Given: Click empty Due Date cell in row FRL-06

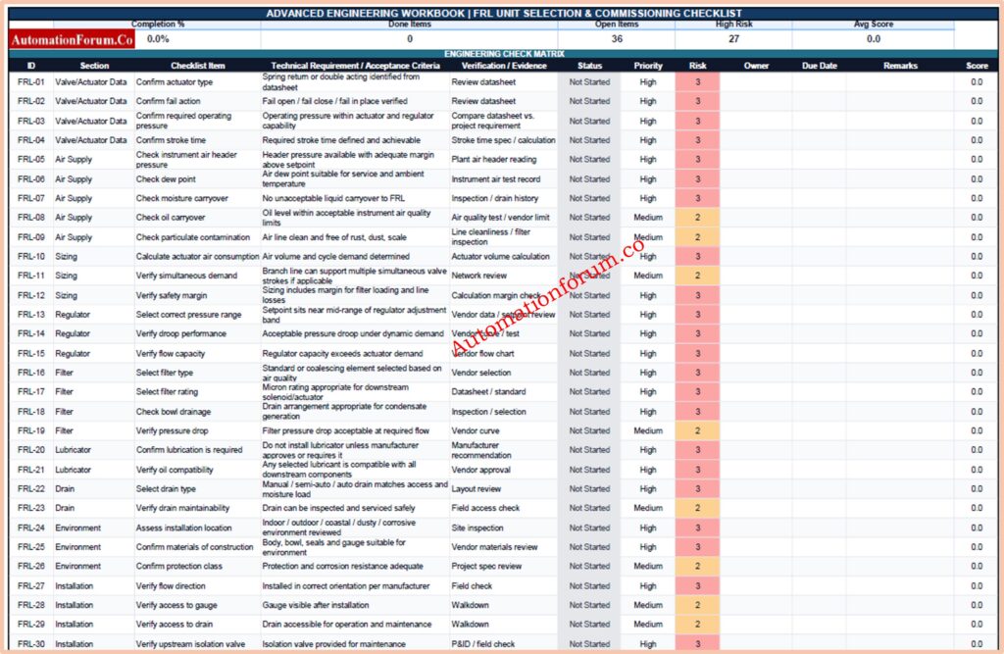Looking at the screenshot, I should (x=820, y=179).
